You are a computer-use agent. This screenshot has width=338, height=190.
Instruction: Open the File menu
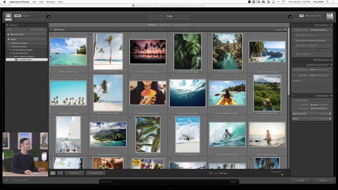[34, 2]
